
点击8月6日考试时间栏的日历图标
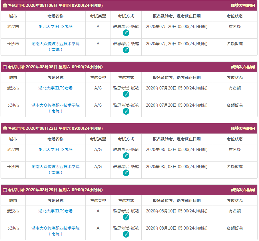coord(5,5)
